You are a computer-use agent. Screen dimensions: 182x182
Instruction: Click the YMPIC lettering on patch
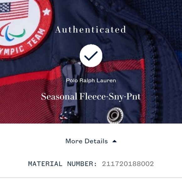(x=12, y=51)
